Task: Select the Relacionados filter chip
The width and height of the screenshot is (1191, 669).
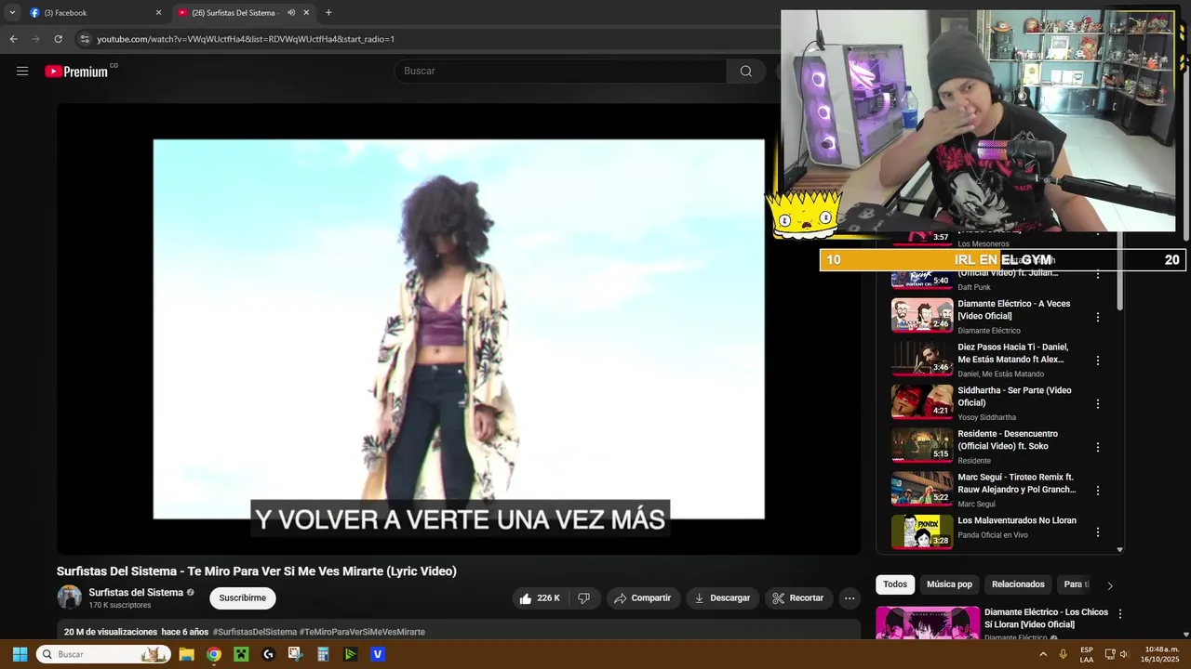Action: 1018,584
